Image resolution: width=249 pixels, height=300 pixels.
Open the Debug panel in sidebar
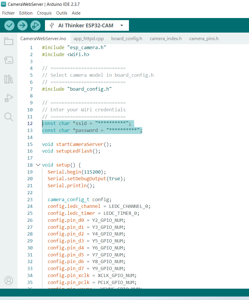pos(9,98)
